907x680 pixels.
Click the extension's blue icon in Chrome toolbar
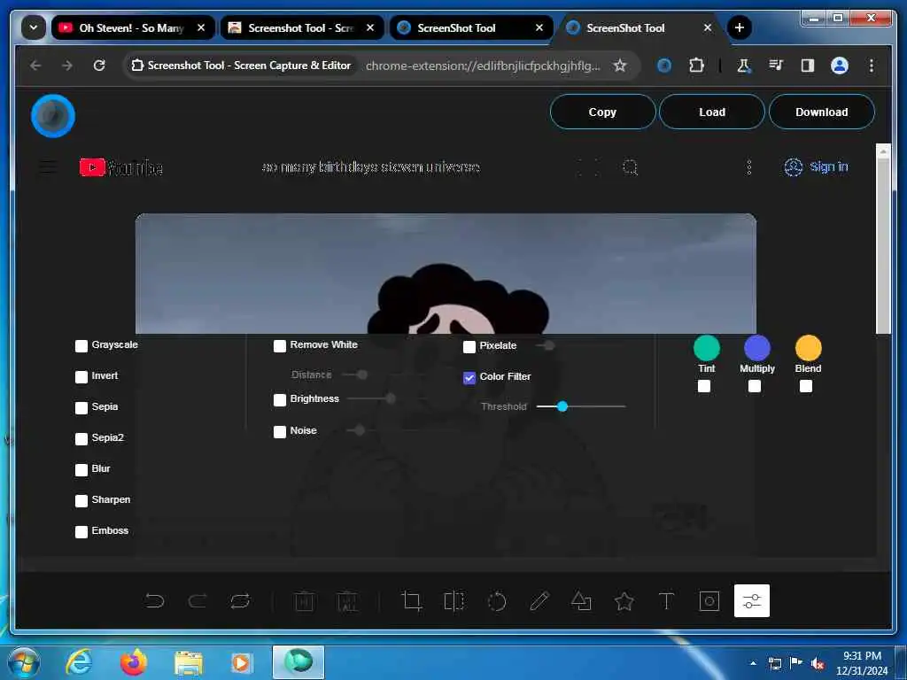(664, 66)
